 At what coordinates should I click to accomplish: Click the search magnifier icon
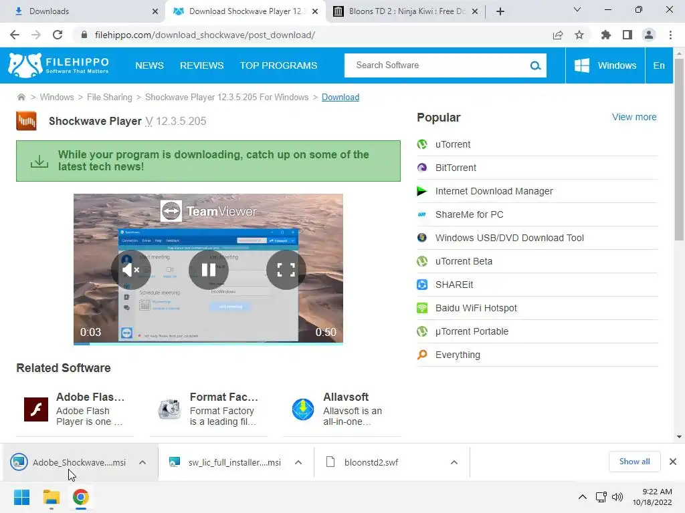coord(535,65)
